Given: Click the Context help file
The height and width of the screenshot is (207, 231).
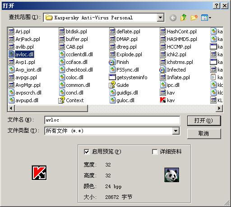Looking at the screenshot, I should tap(71, 100).
